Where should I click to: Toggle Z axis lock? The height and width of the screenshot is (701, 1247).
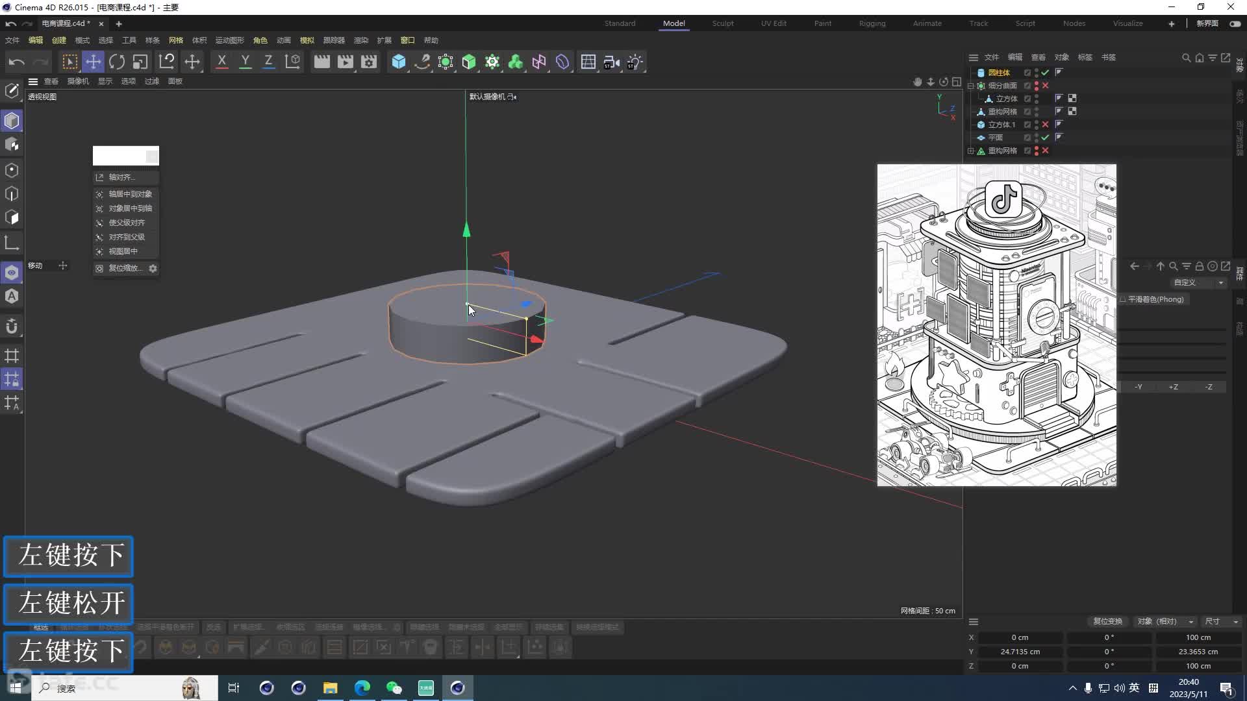tap(268, 62)
